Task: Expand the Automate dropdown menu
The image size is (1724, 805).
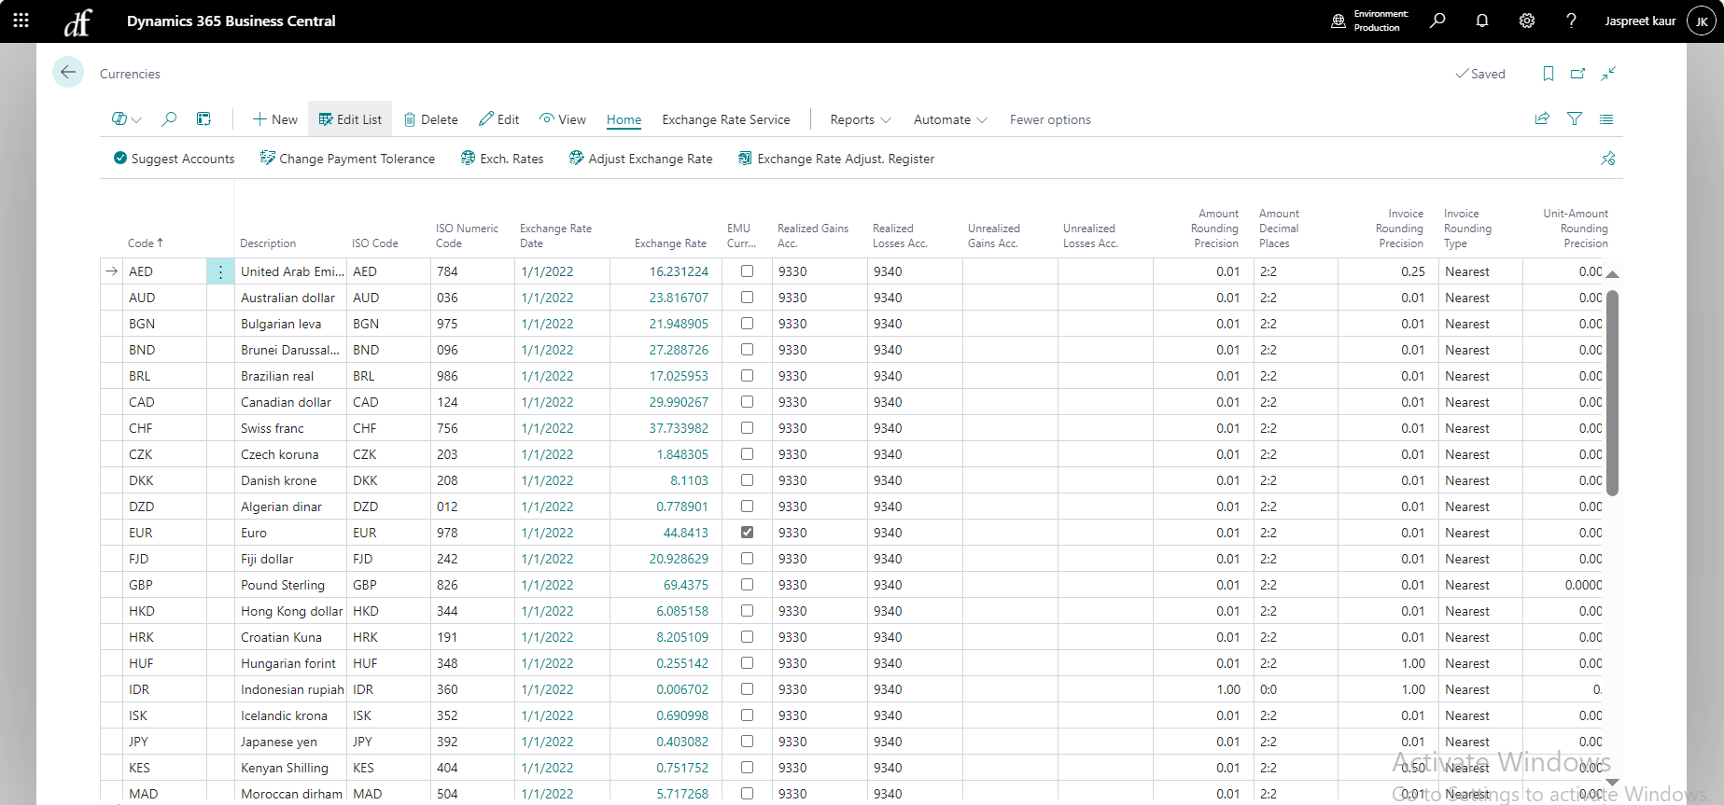Action: point(949,119)
